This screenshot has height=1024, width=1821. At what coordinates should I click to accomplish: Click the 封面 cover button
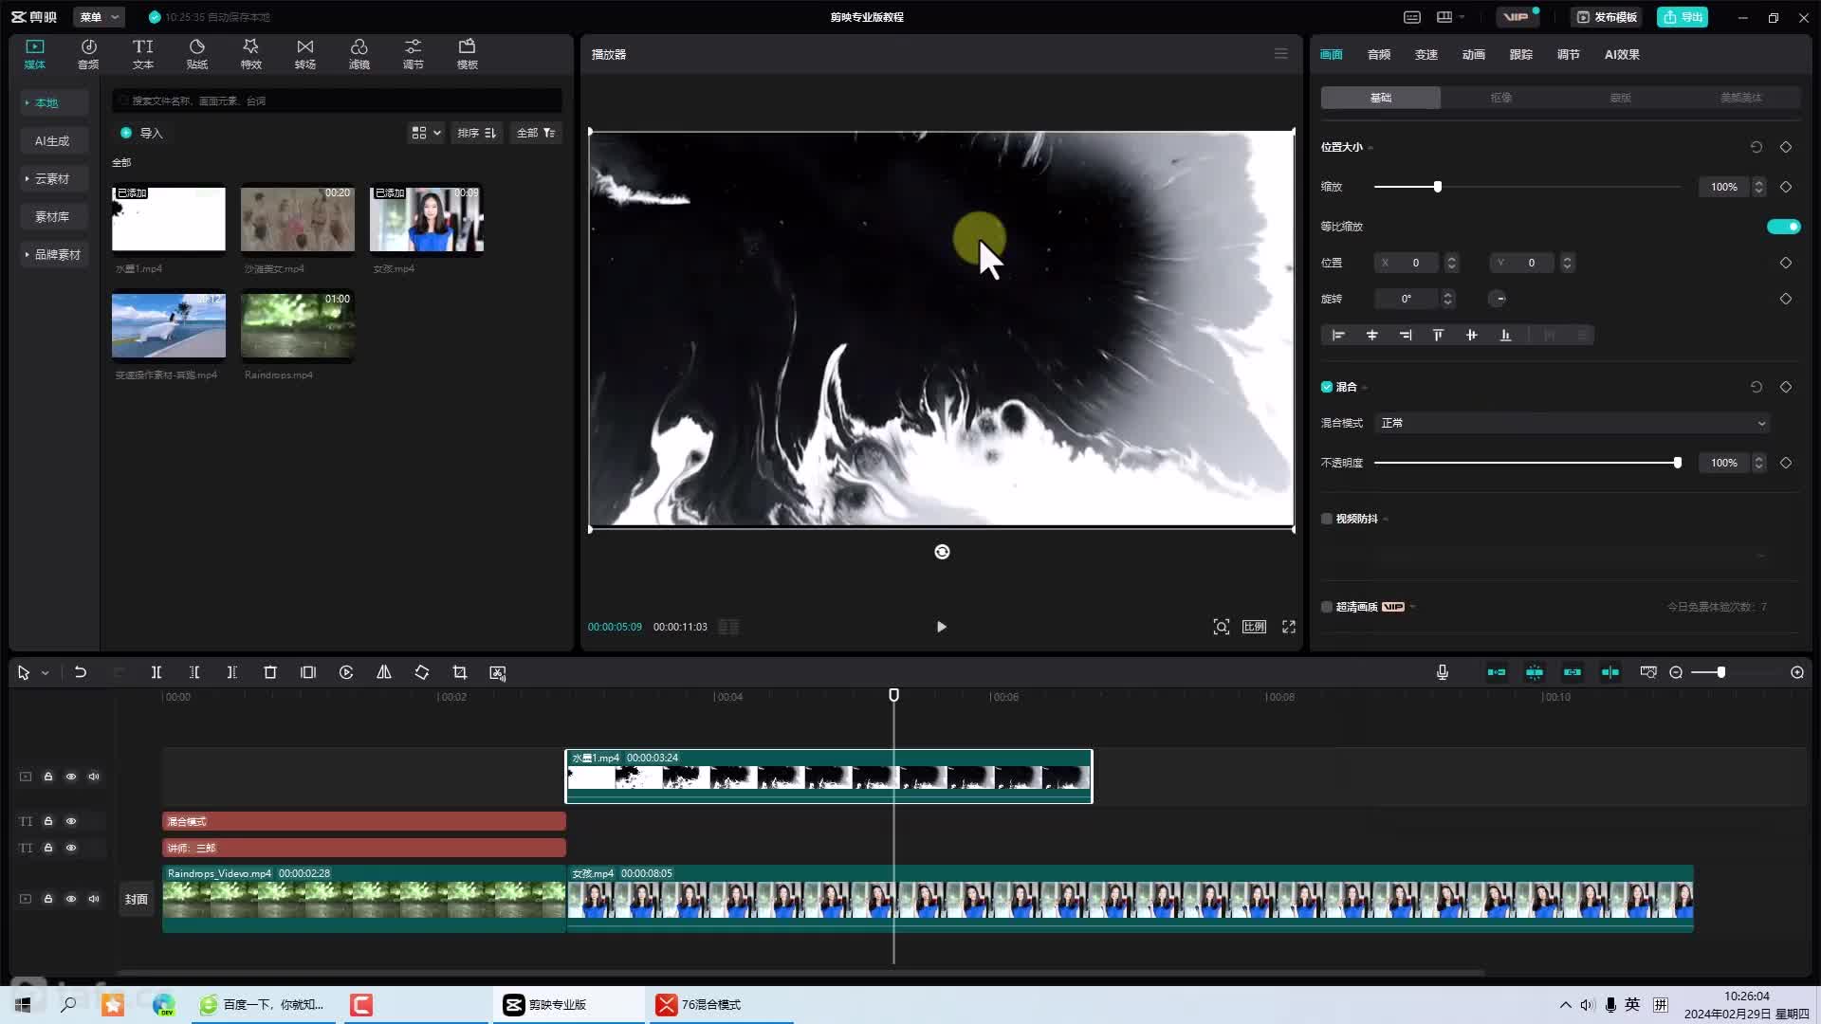[137, 899]
